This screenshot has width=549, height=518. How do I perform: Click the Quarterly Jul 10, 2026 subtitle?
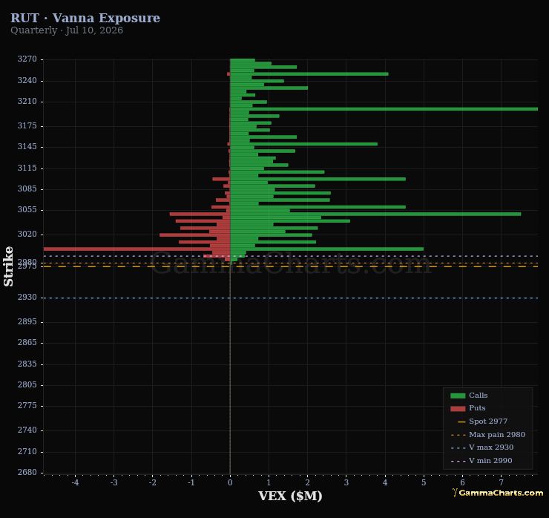[x=67, y=30]
